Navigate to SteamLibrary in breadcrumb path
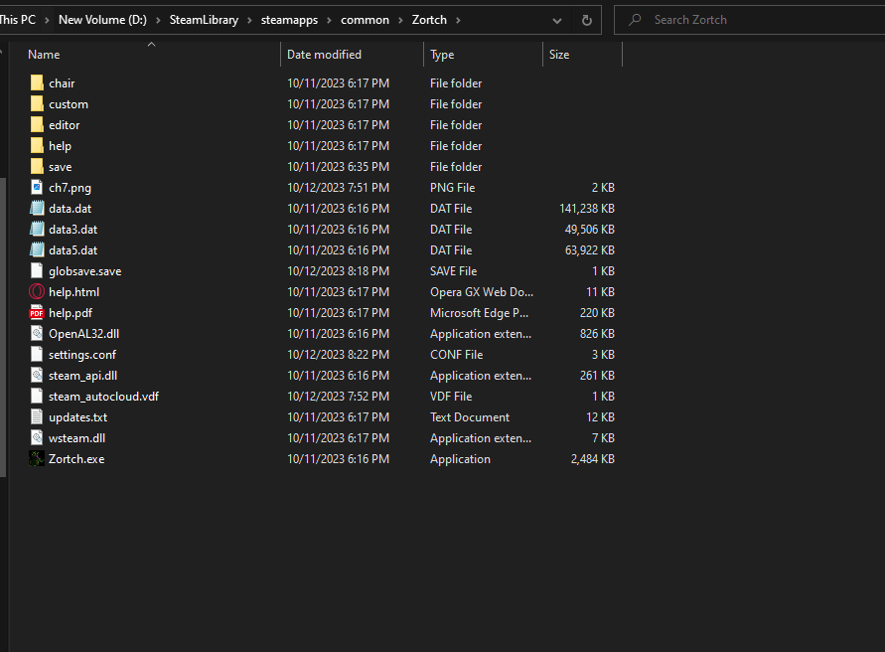The width and height of the screenshot is (885, 652). 204,20
